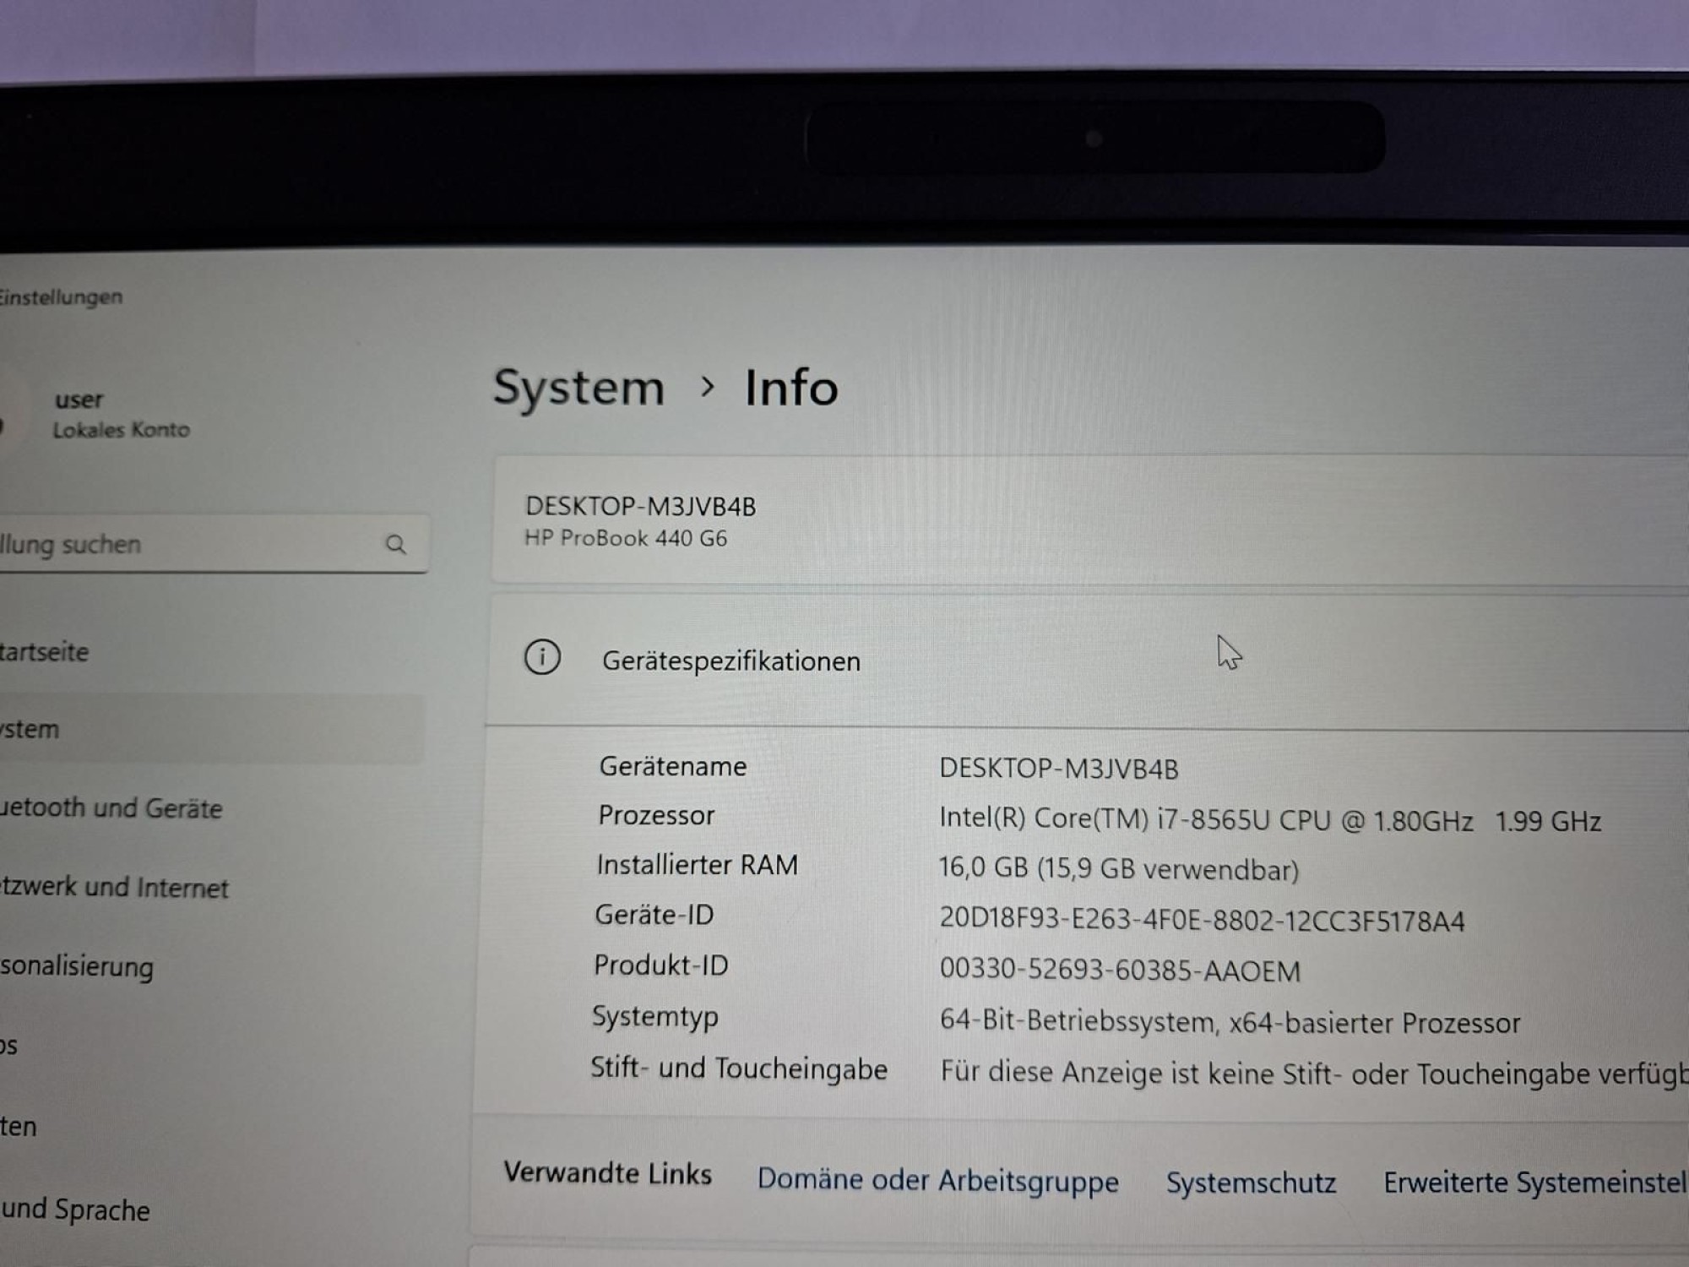The image size is (1689, 1267).
Task: Open the Startseite sidebar item
Action: coord(46,652)
